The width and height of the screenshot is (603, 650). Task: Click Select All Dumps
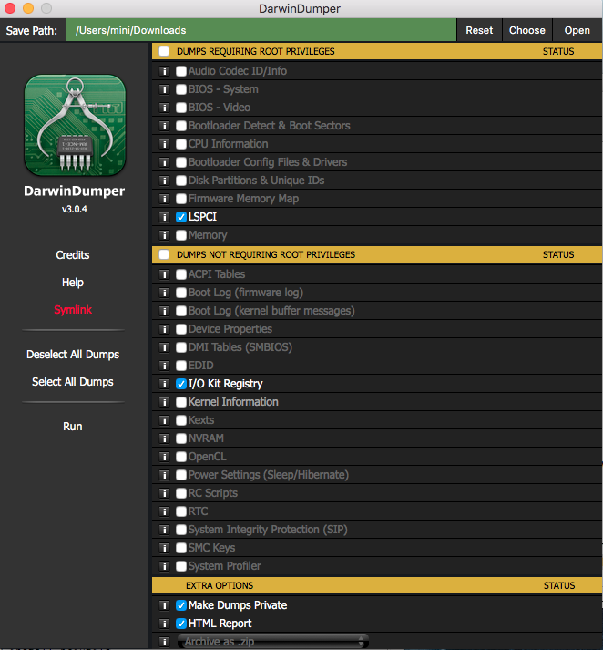73,382
